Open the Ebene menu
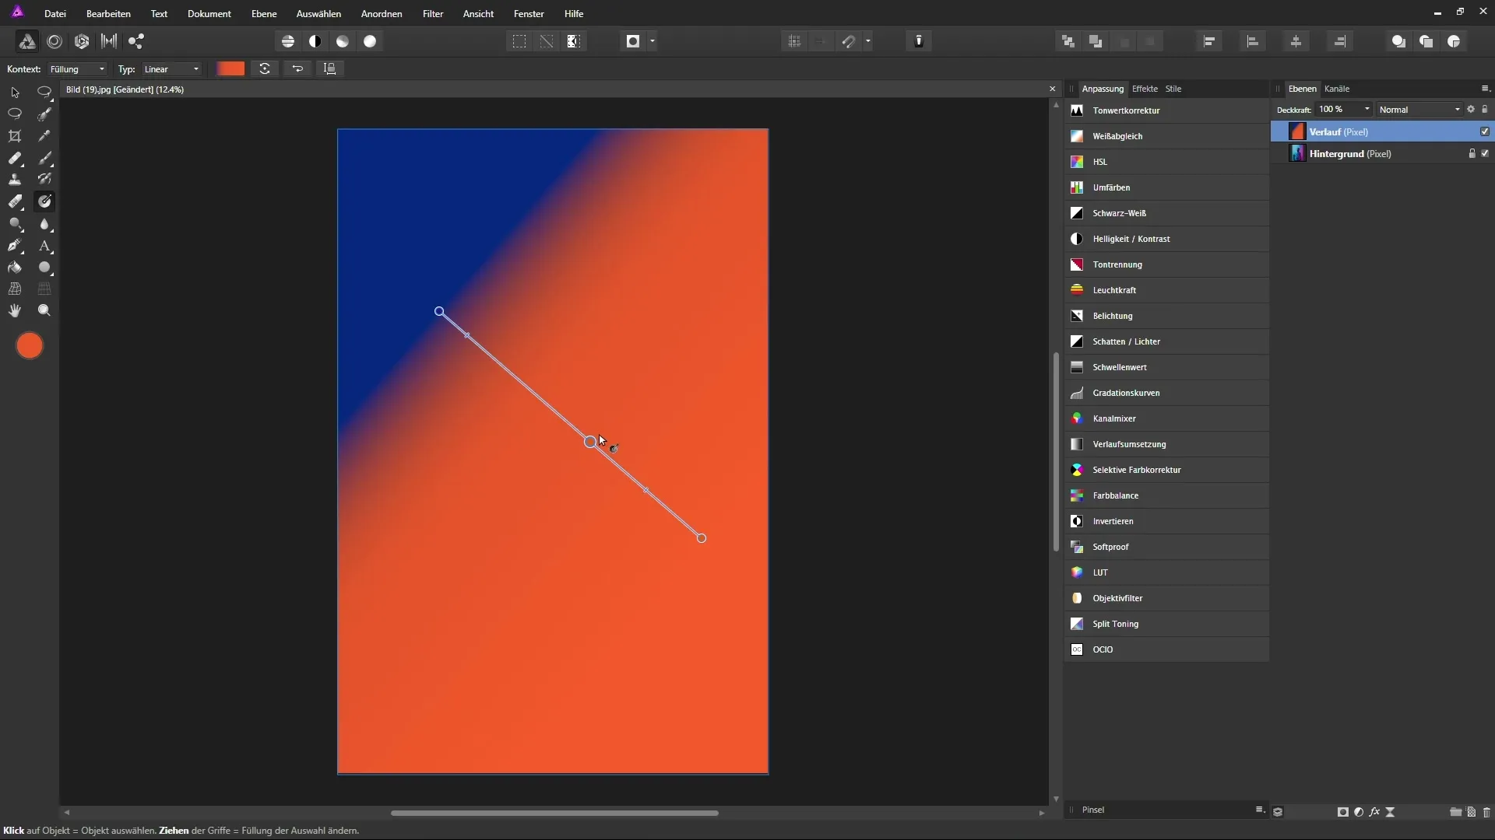Viewport: 1495px width, 840px height. tap(264, 14)
